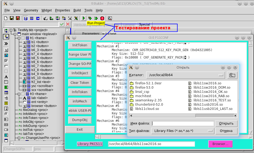
Task: Pick the scrollbar widget in the palette
Action: pos(6,125)
